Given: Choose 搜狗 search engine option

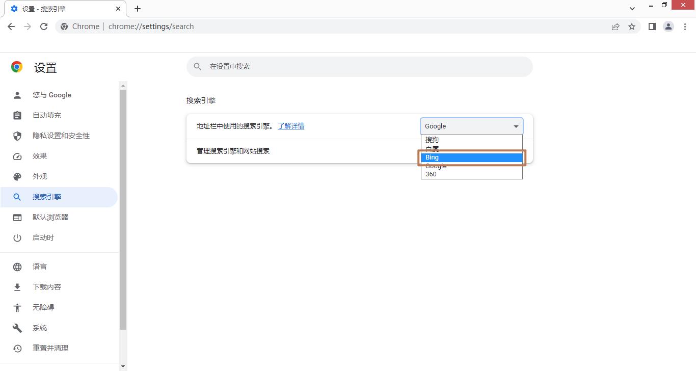Looking at the screenshot, I should (x=471, y=140).
